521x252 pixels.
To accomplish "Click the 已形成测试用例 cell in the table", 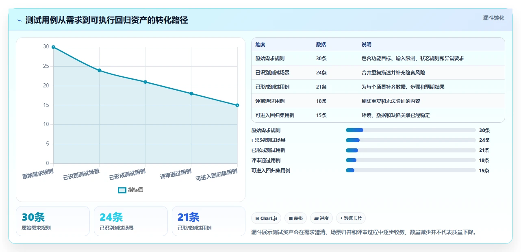I will [x=272, y=87].
